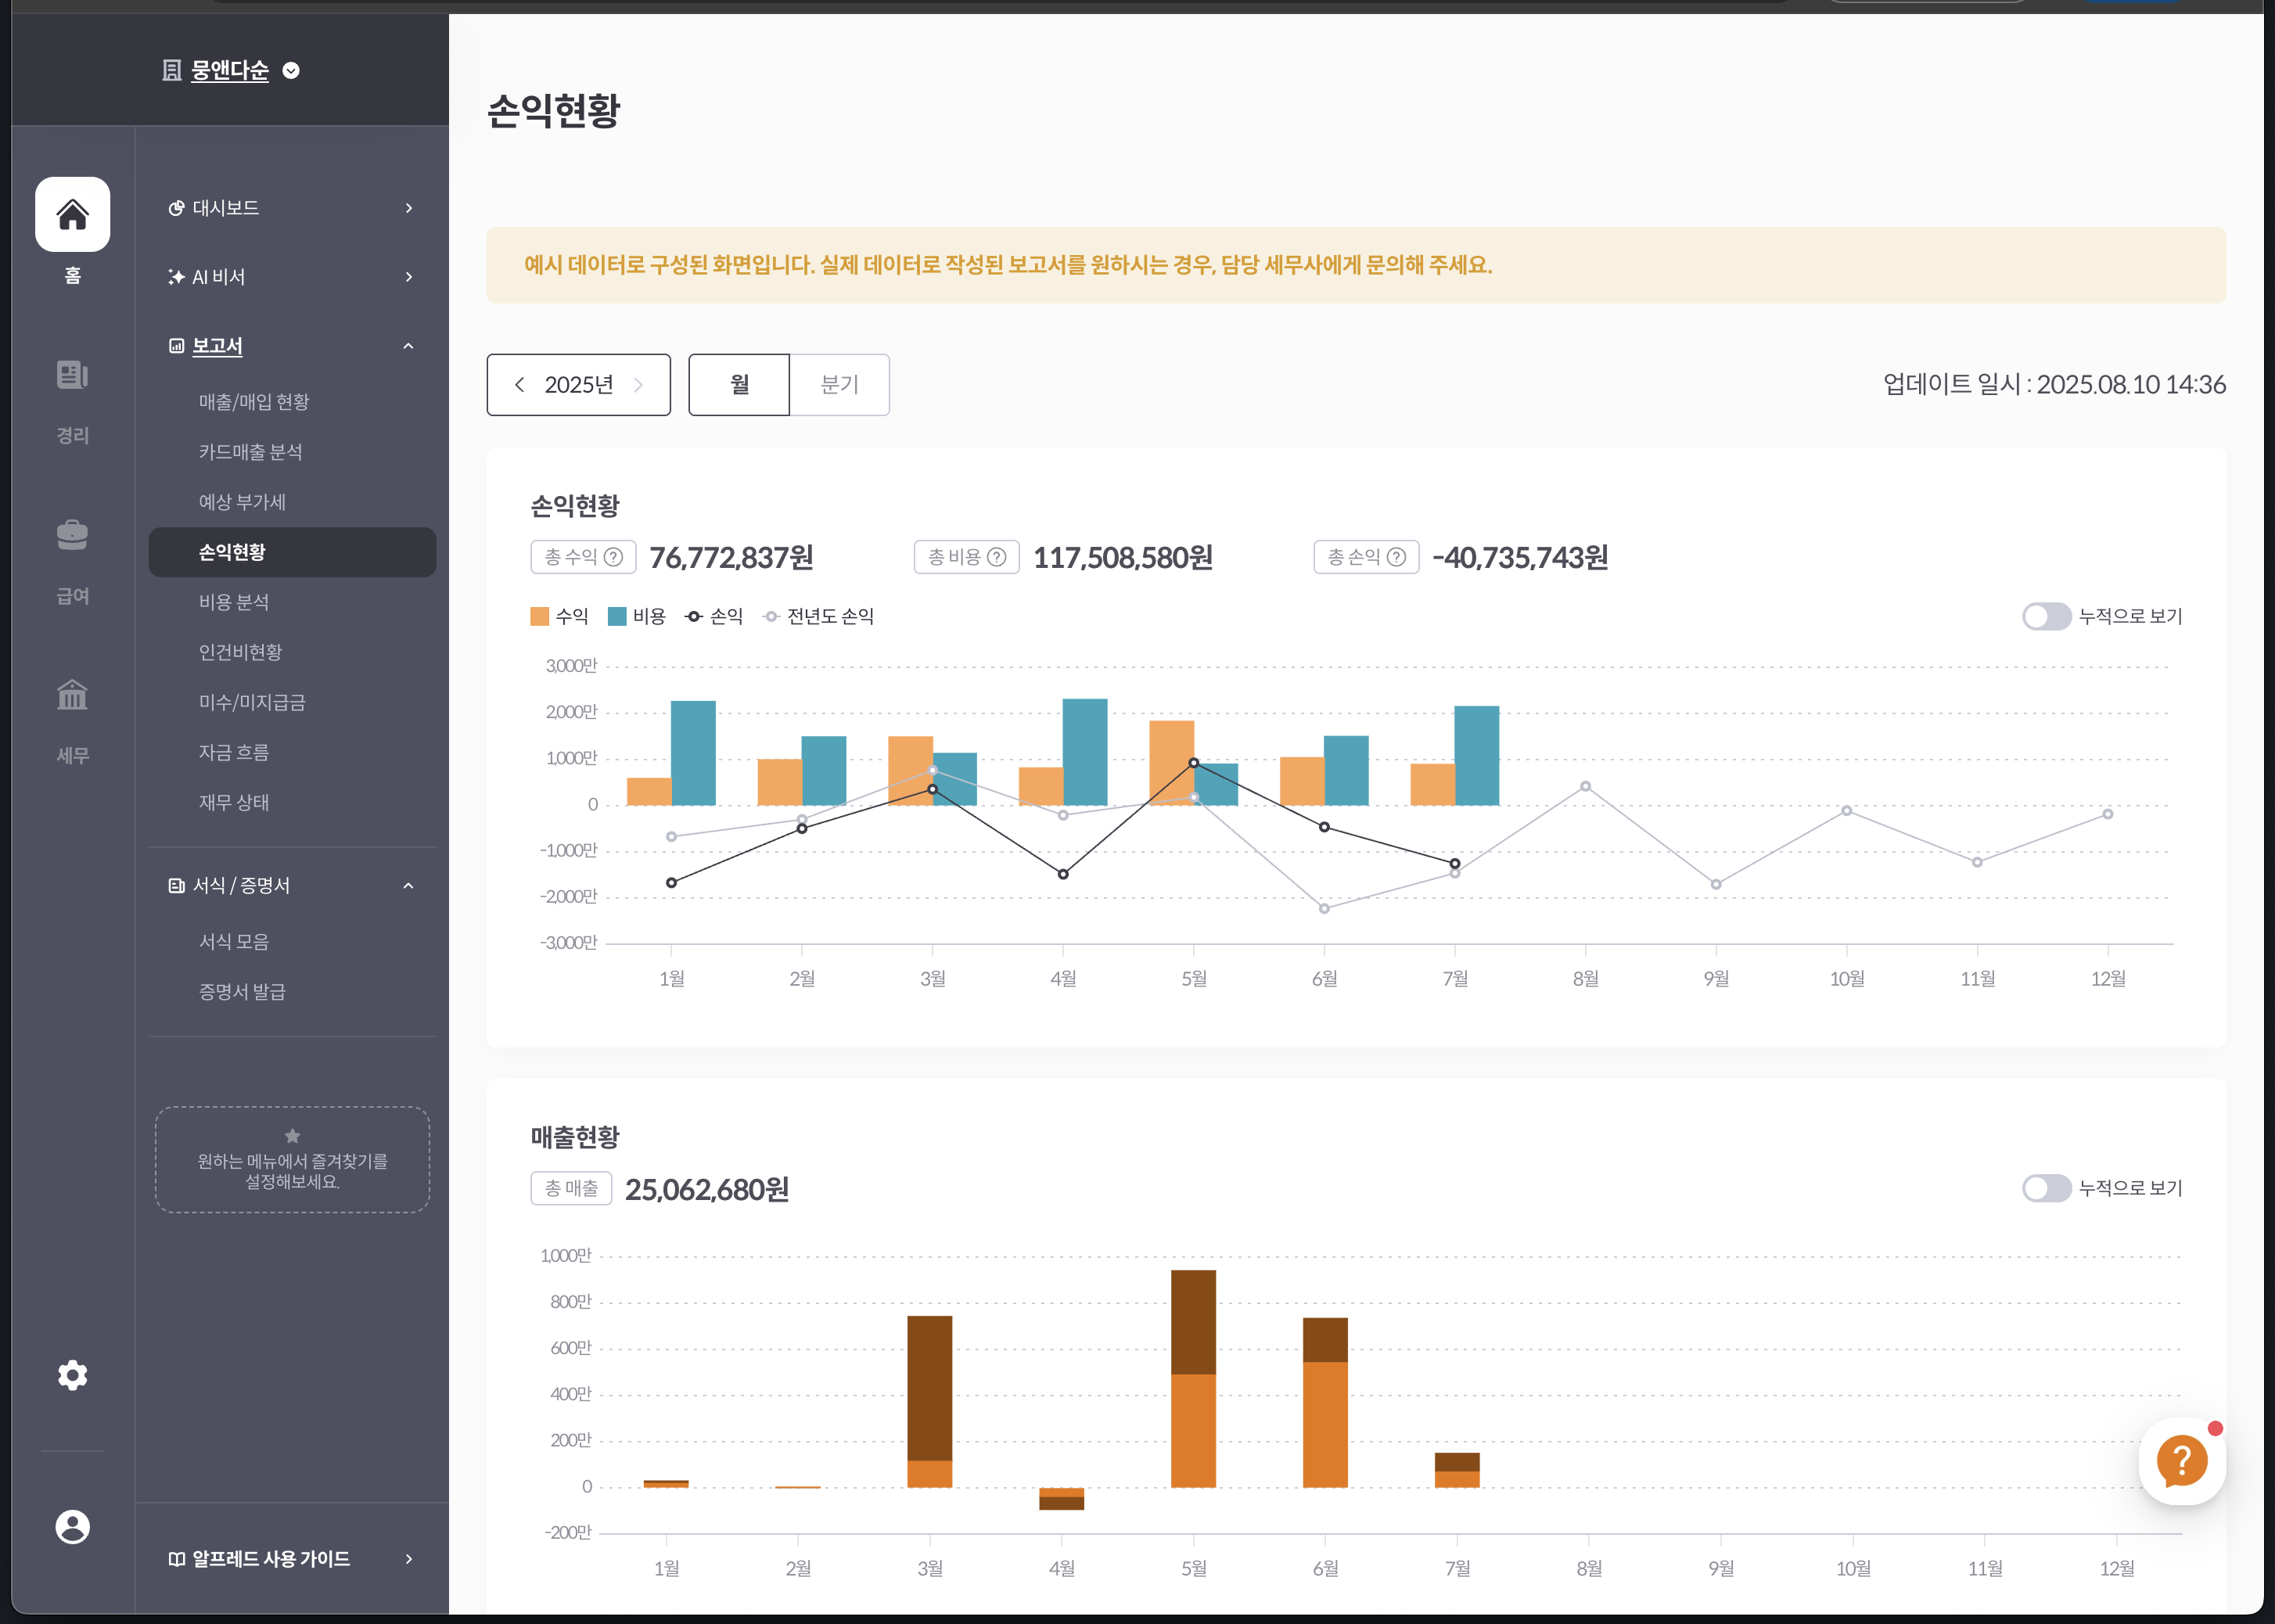Viewport: 2275px width, 1624px height.
Task: Click the May 손익 data point
Action: click(1193, 763)
